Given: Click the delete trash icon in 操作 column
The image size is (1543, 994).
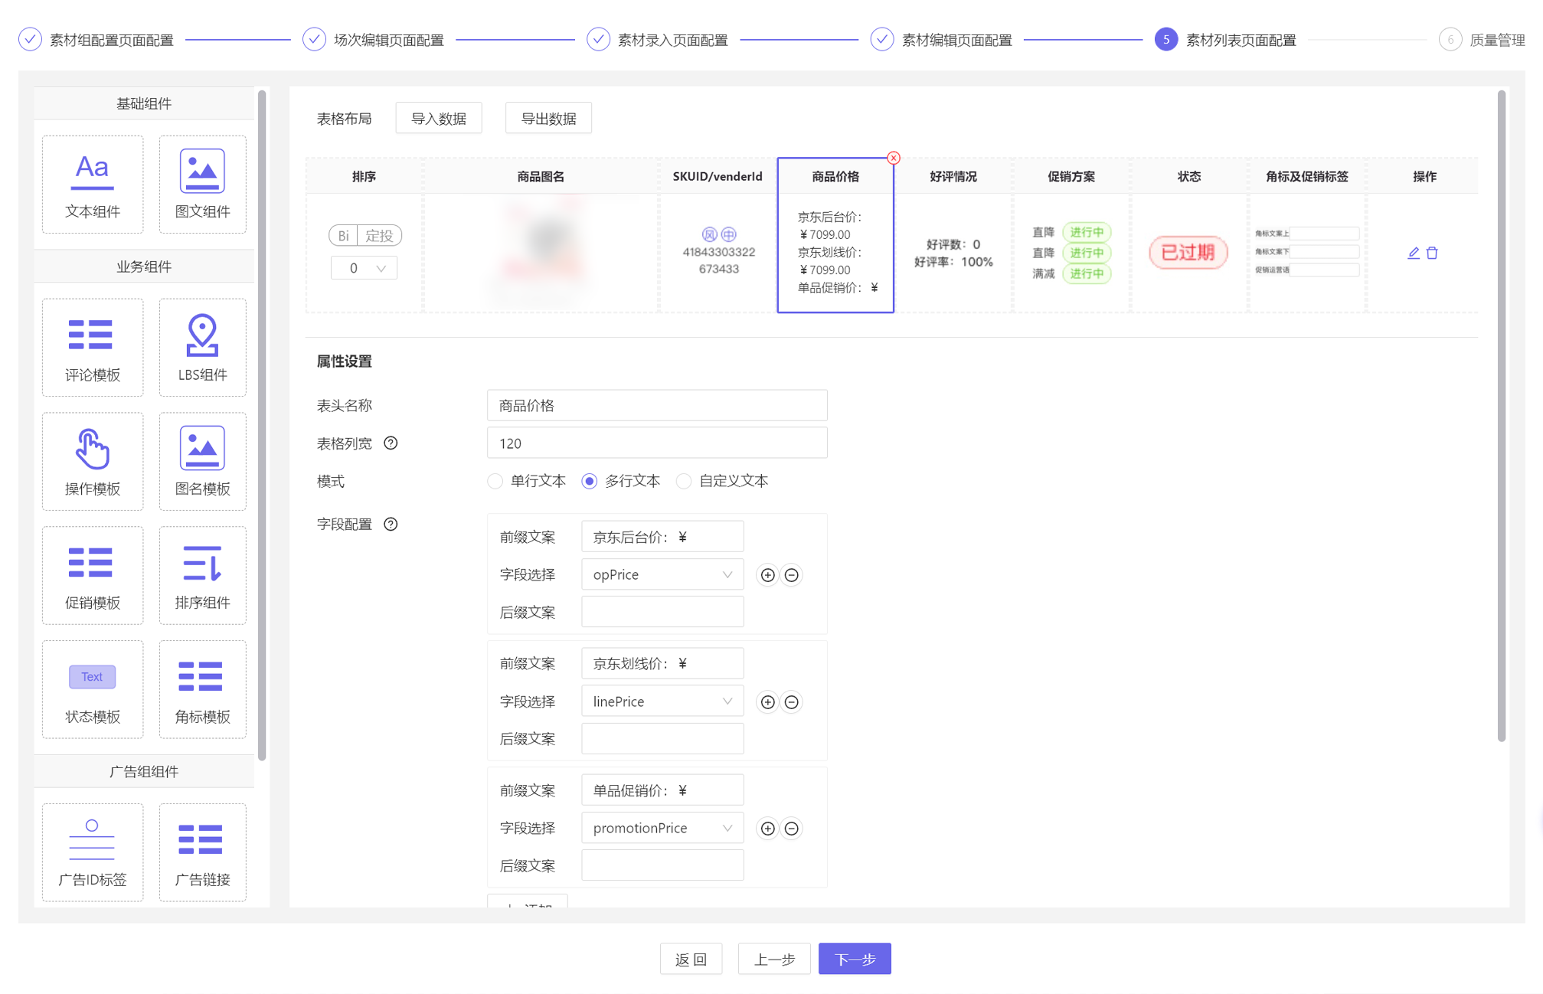Looking at the screenshot, I should pyautogui.click(x=1432, y=253).
